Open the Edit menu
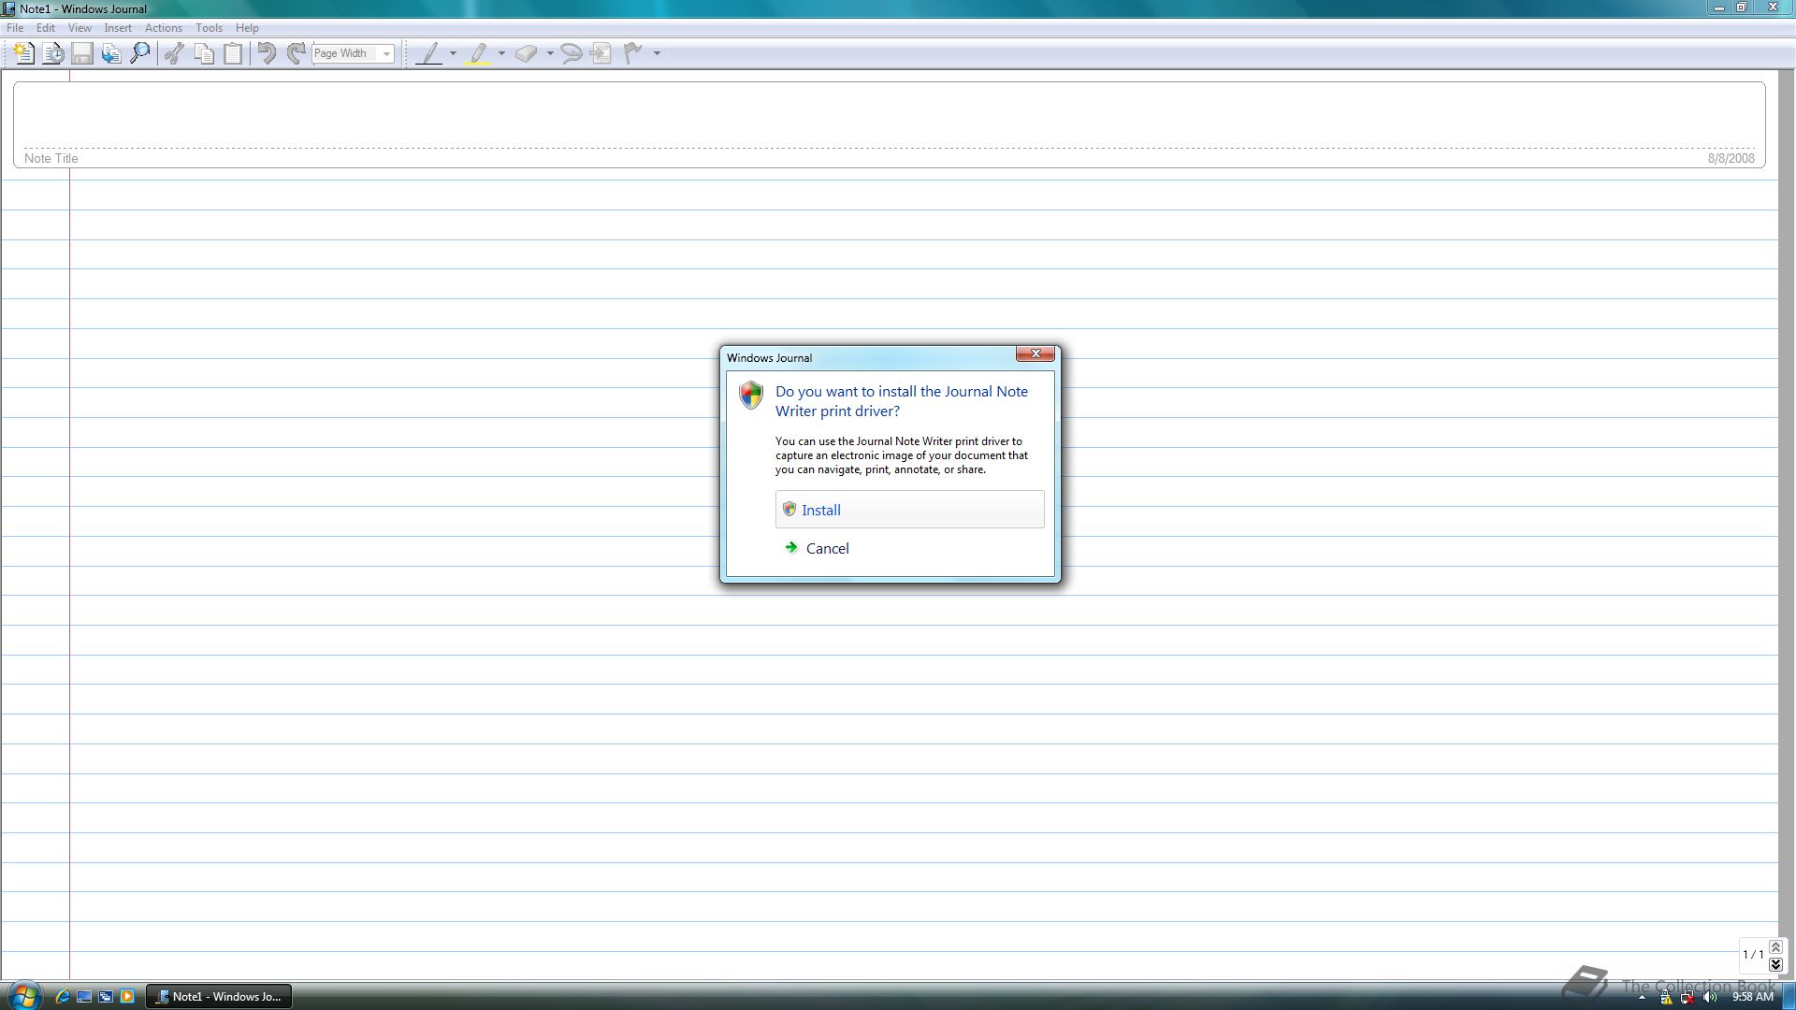Viewport: 1796px width, 1010px height. coord(46,28)
